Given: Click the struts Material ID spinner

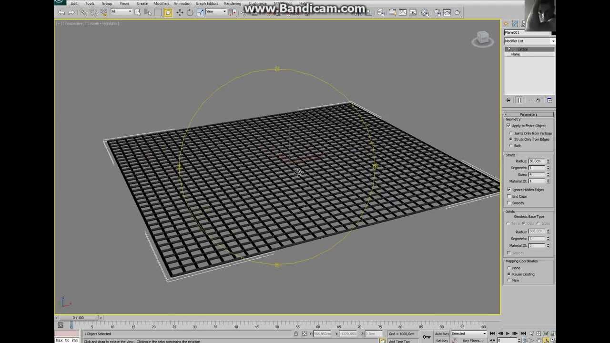Looking at the screenshot, I should [548, 181].
